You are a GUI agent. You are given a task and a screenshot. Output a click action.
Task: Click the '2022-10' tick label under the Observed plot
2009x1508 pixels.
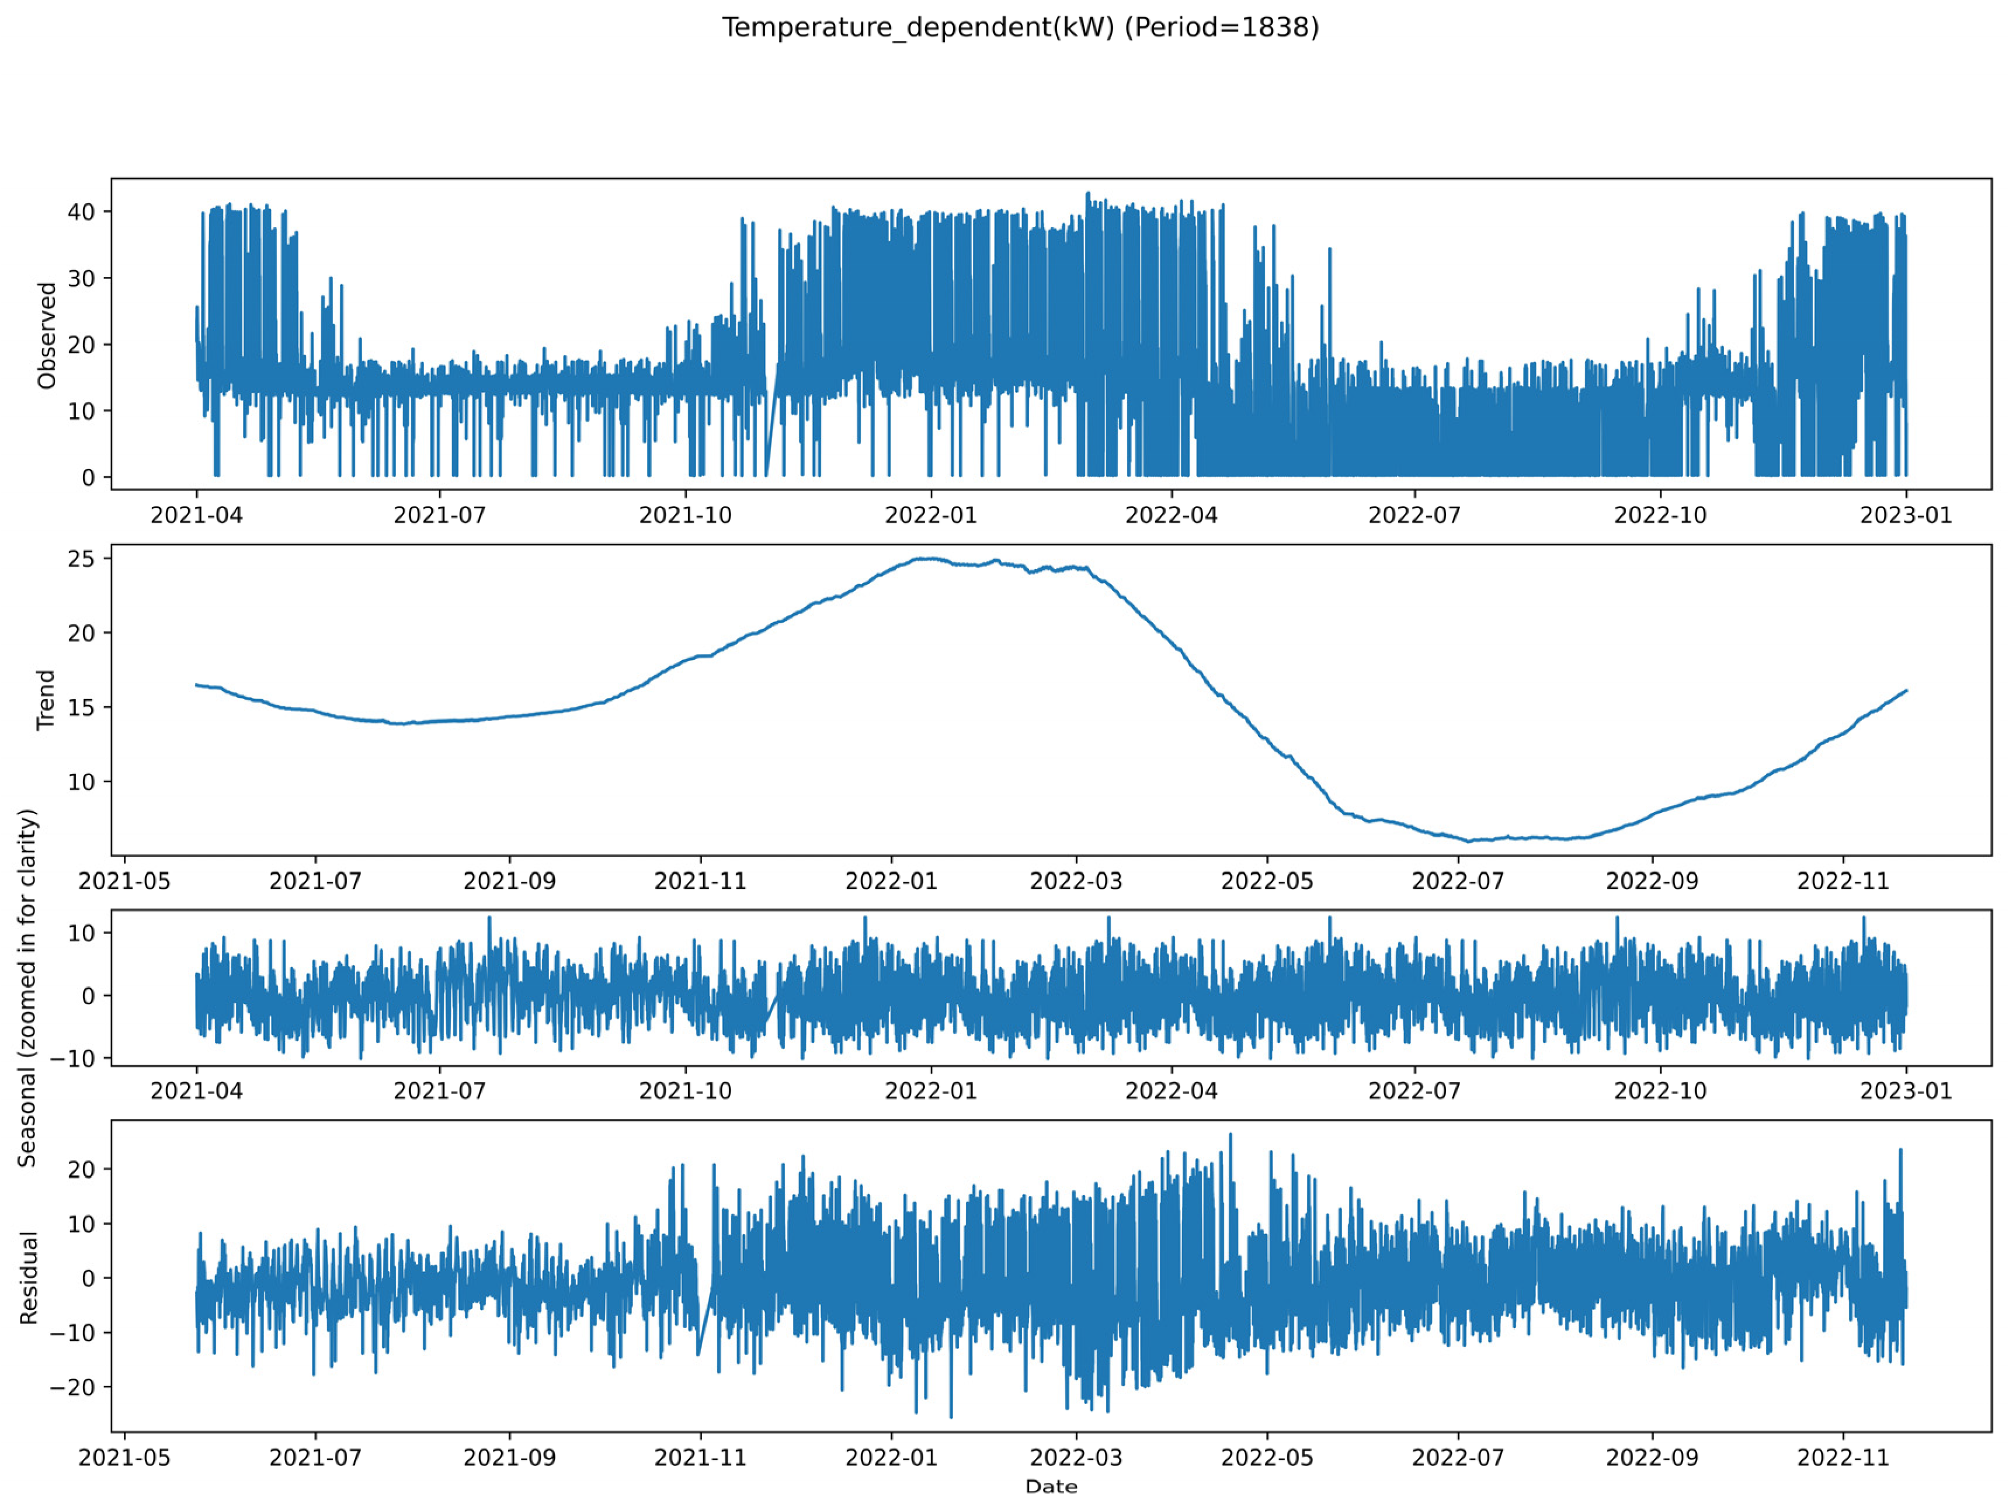point(1660,515)
